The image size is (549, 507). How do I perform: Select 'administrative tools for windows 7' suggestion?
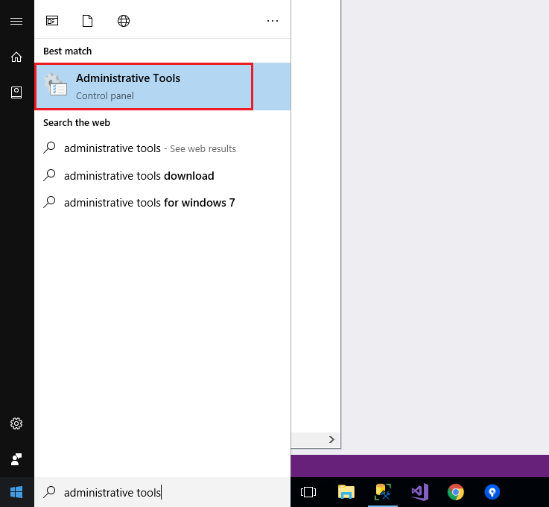[162, 203]
